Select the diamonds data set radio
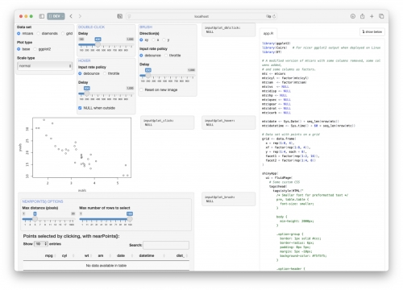The image size is (403, 290). click(x=38, y=34)
